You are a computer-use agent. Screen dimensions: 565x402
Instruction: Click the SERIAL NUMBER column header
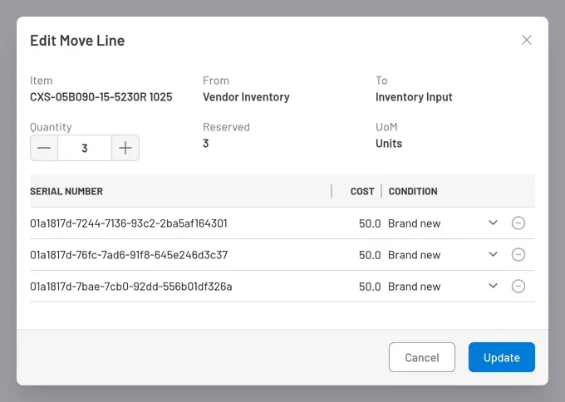[x=66, y=191]
